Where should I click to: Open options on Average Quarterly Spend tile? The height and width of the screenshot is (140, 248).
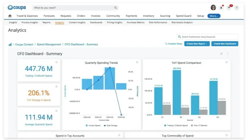(57, 111)
